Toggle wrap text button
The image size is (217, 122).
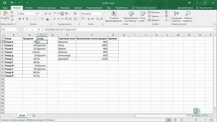click(75, 14)
